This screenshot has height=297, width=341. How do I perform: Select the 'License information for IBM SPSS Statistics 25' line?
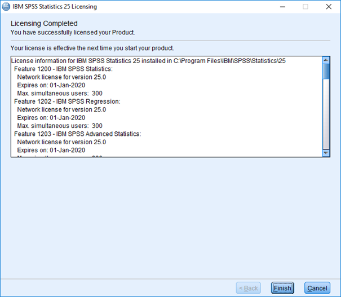point(148,61)
